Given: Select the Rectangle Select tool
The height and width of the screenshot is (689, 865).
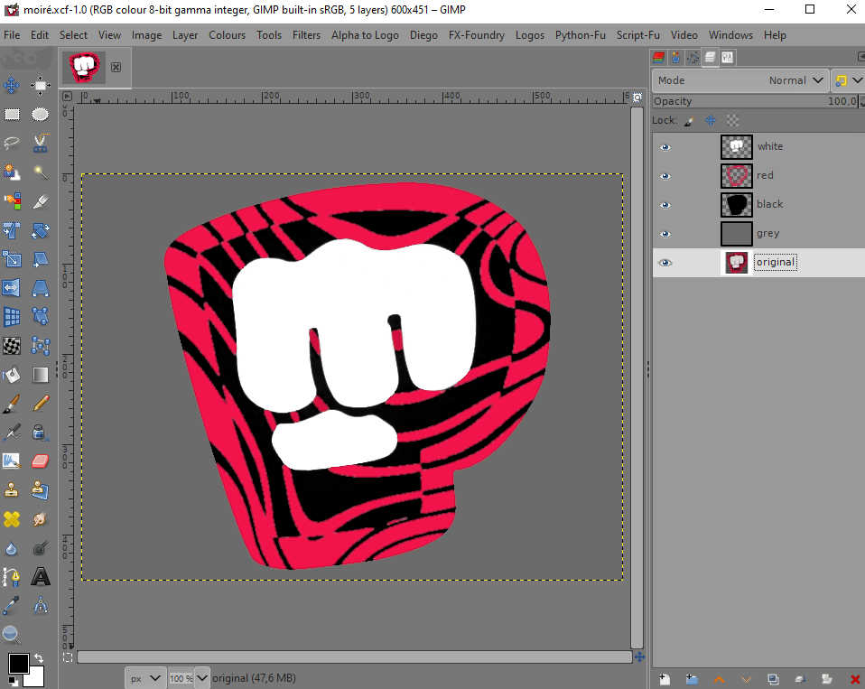Looking at the screenshot, I should click(x=12, y=114).
